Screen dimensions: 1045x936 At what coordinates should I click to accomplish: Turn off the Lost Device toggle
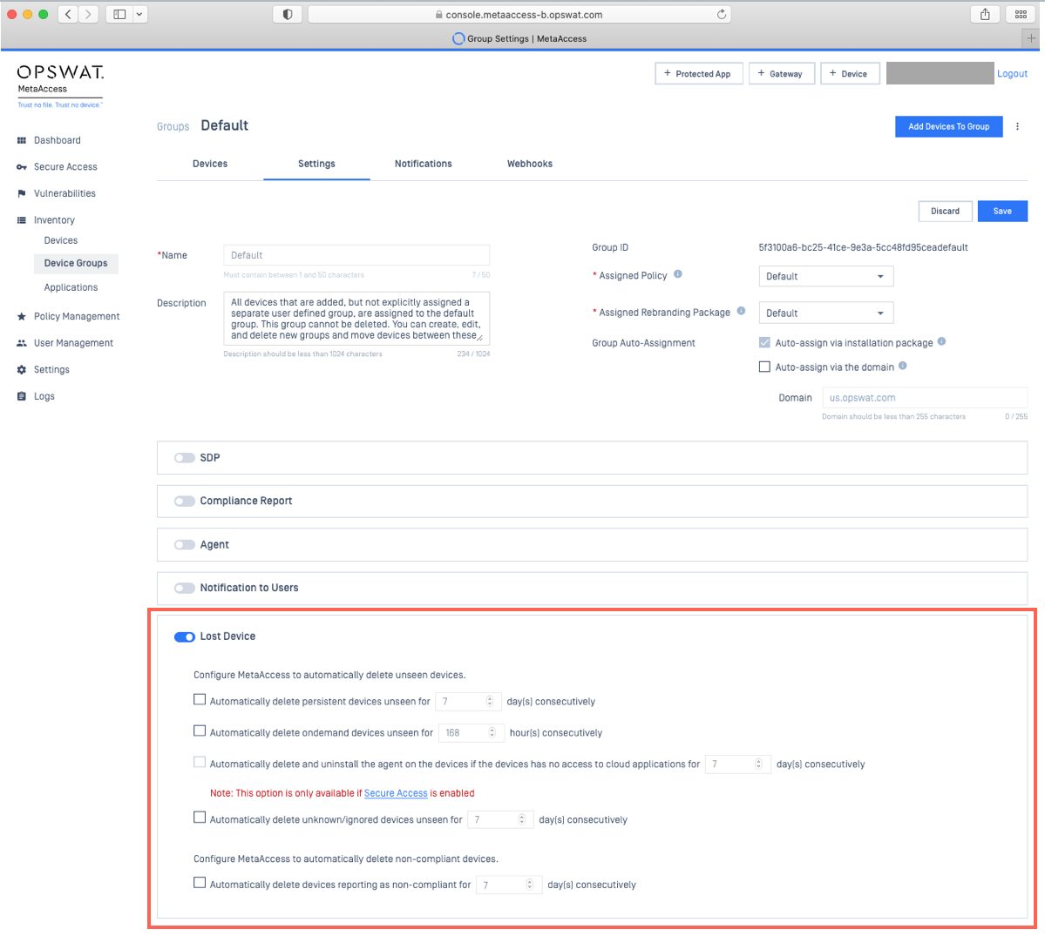click(x=185, y=637)
